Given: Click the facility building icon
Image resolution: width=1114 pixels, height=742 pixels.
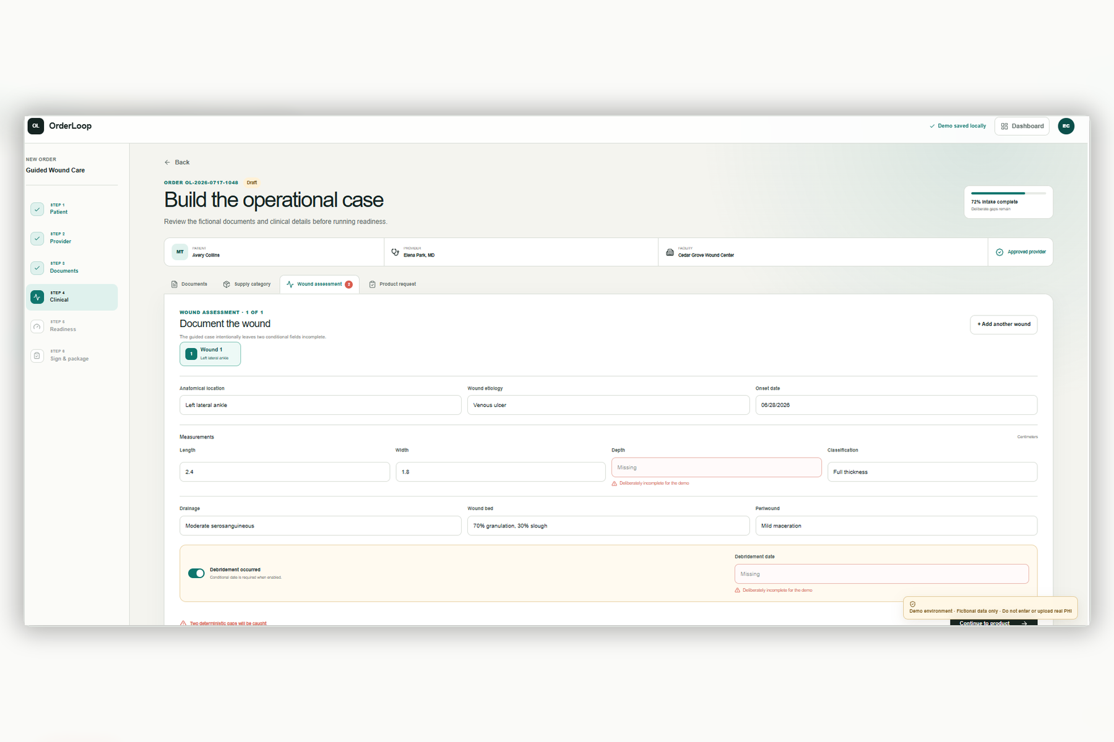Looking at the screenshot, I should pos(670,252).
